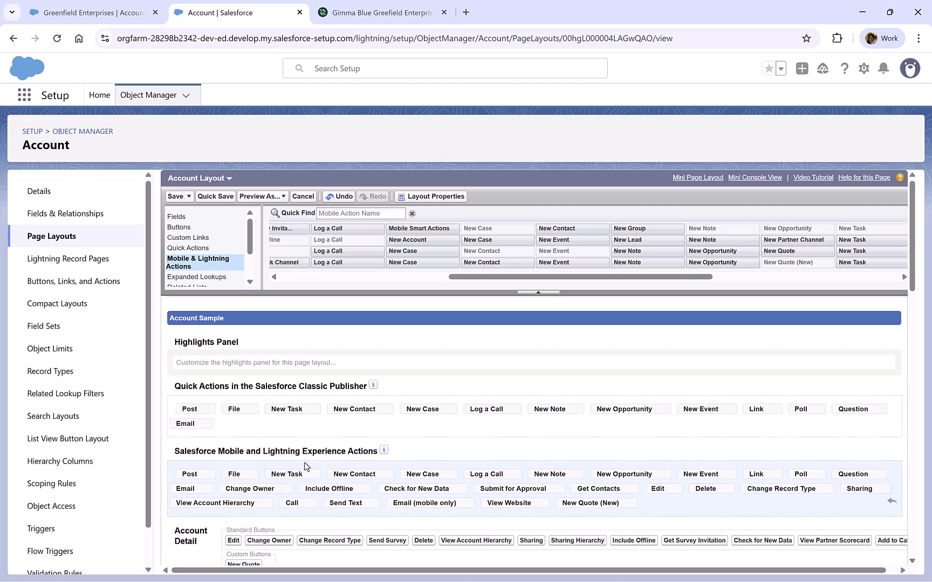Click the Salesforce help question mark icon
The height and width of the screenshot is (582, 932).
pyautogui.click(x=844, y=68)
